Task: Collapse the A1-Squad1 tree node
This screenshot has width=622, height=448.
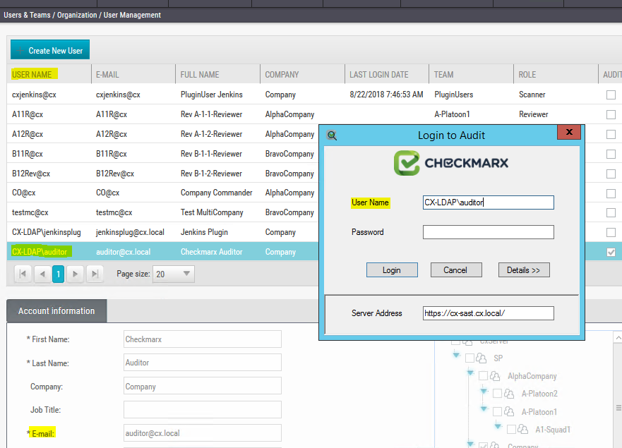Action: (x=498, y=426)
